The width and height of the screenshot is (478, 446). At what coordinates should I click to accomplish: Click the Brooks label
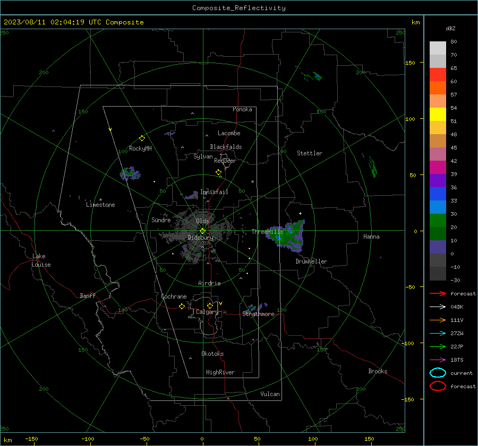(378, 371)
